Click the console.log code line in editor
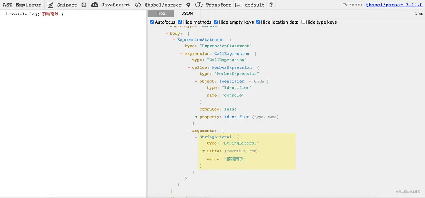 (x=36, y=14)
